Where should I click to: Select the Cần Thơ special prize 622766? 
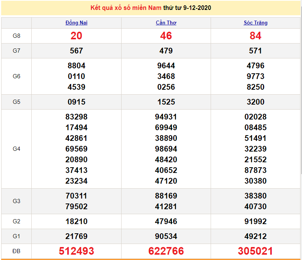coord(166,251)
